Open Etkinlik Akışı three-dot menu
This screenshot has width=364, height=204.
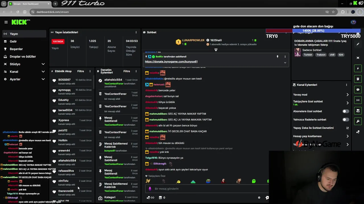(90, 71)
